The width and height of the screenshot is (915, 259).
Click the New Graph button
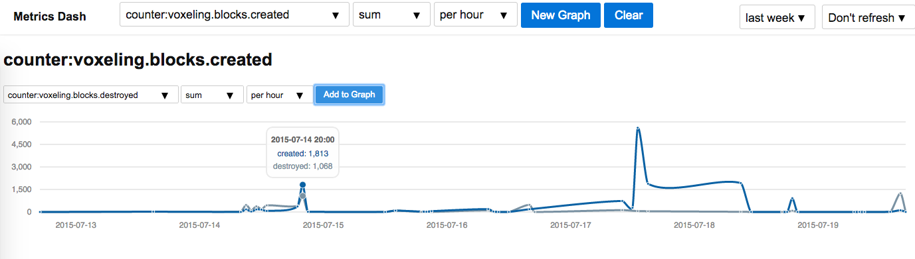click(561, 15)
